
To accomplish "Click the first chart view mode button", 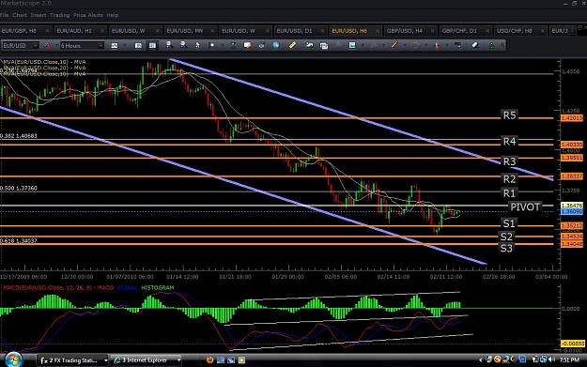I will (x=138, y=46).
